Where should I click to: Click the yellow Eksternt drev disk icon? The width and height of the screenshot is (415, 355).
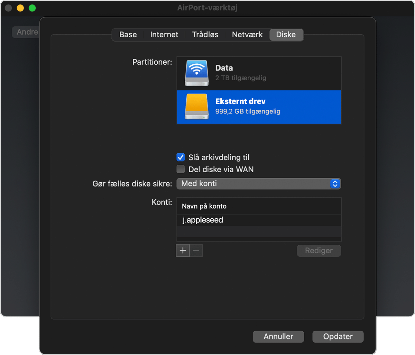click(196, 107)
